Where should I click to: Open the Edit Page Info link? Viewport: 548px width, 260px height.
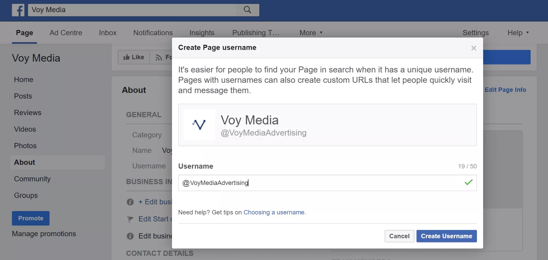tap(505, 90)
